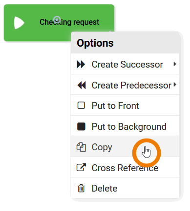The image size is (190, 211).
Task: Click the double forward arrows icon
Action: point(81,64)
